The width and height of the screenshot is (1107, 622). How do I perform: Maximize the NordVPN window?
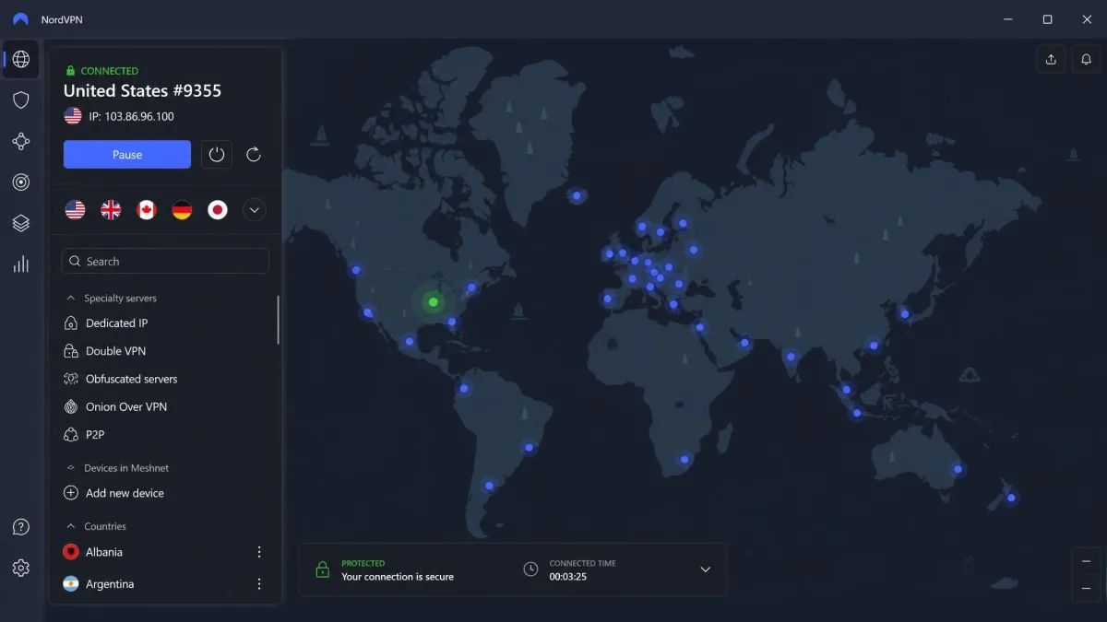pyautogui.click(x=1047, y=19)
